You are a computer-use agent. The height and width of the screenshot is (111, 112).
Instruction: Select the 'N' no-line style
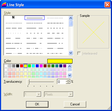pyautogui.click(x=13, y=17)
